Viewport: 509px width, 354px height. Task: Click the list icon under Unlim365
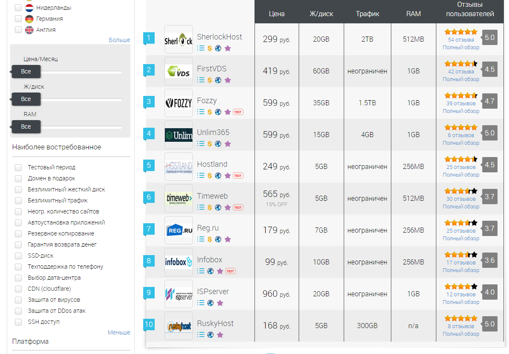[x=201, y=143]
